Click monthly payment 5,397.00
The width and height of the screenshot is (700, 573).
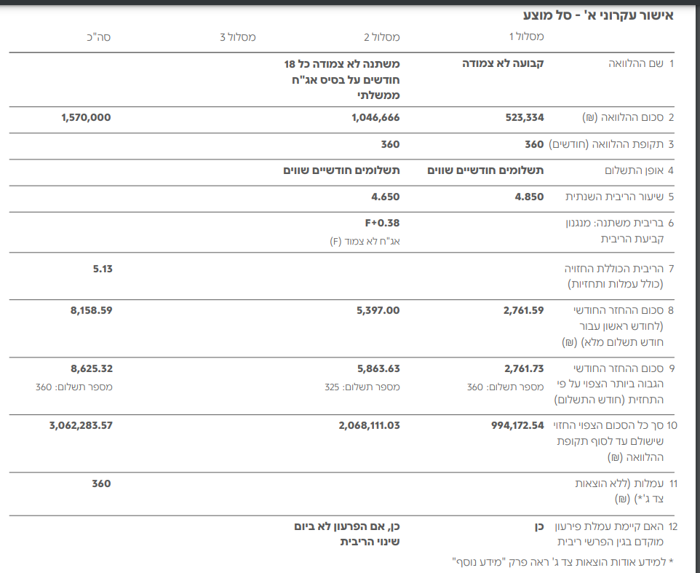click(378, 310)
